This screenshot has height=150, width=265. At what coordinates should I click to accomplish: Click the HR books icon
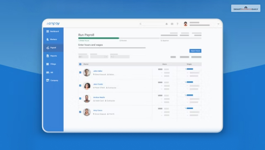(48, 73)
